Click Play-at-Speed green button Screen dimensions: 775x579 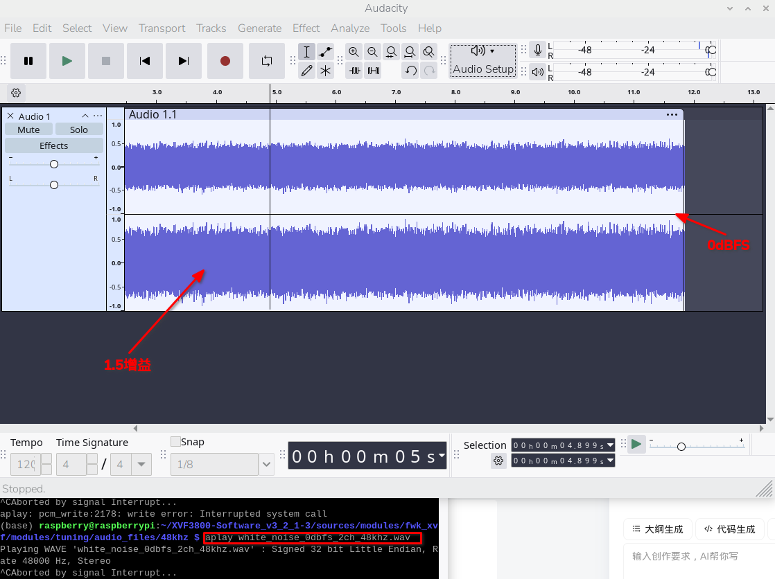[636, 444]
